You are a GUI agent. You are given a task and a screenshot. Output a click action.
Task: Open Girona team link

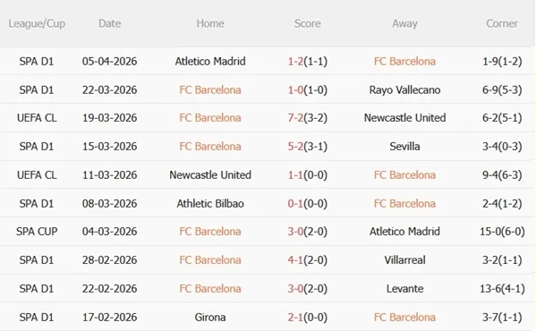210,318
